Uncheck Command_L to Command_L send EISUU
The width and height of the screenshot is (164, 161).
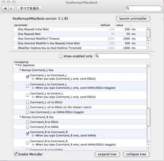(28, 77)
